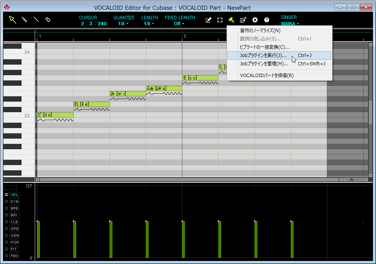The height and width of the screenshot is (264, 376).
Task: Click the empty value box above VEL
Action: tap(11, 187)
